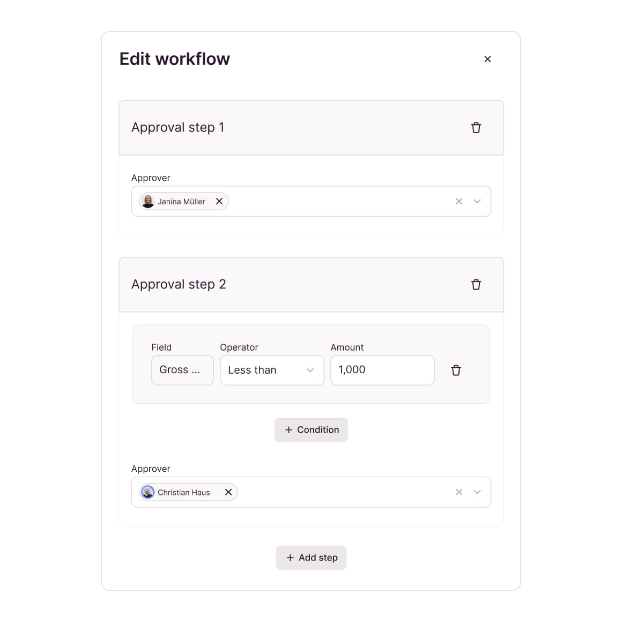Click Christian Haus's avatar in approver chip
The image size is (622, 622).
tap(148, 492)
